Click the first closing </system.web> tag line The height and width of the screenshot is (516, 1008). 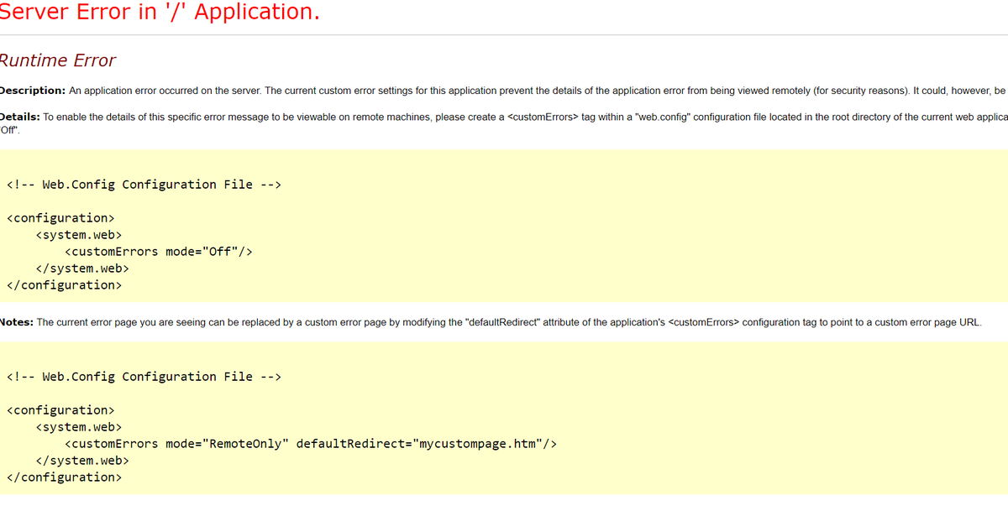click(x=82, y=268)
